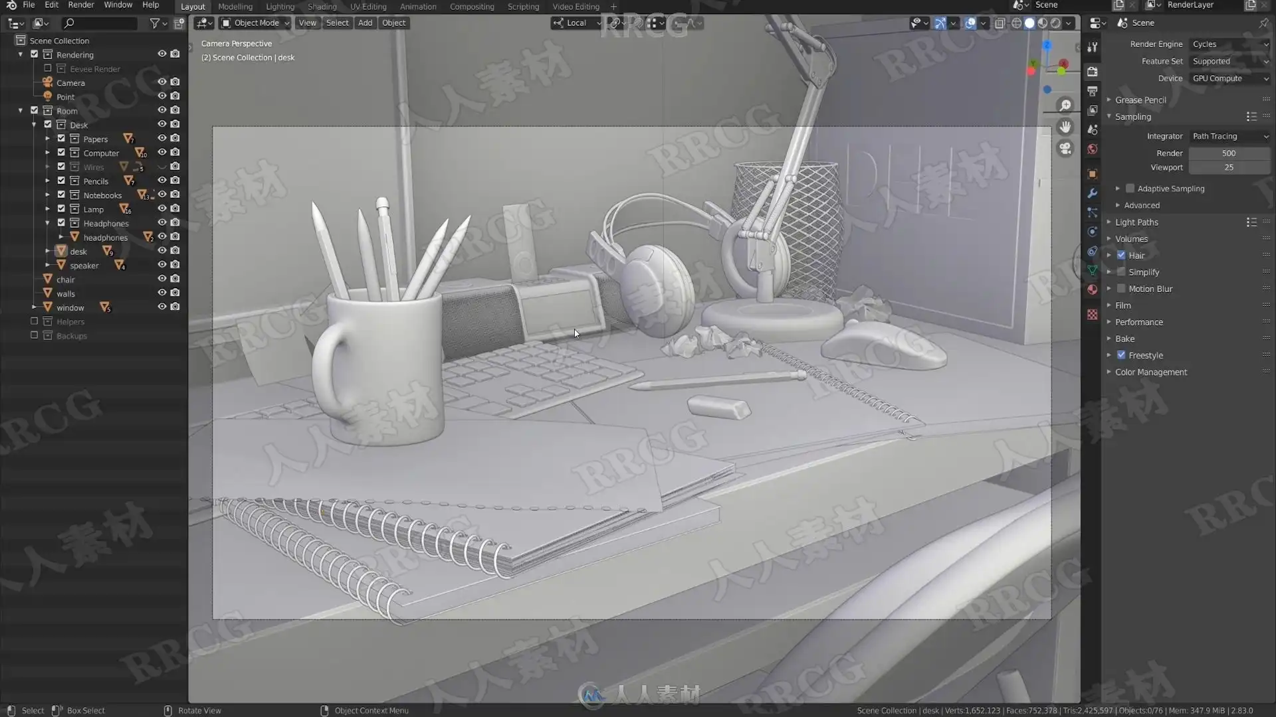Expand the Light Paths panel

point(1136,222)
